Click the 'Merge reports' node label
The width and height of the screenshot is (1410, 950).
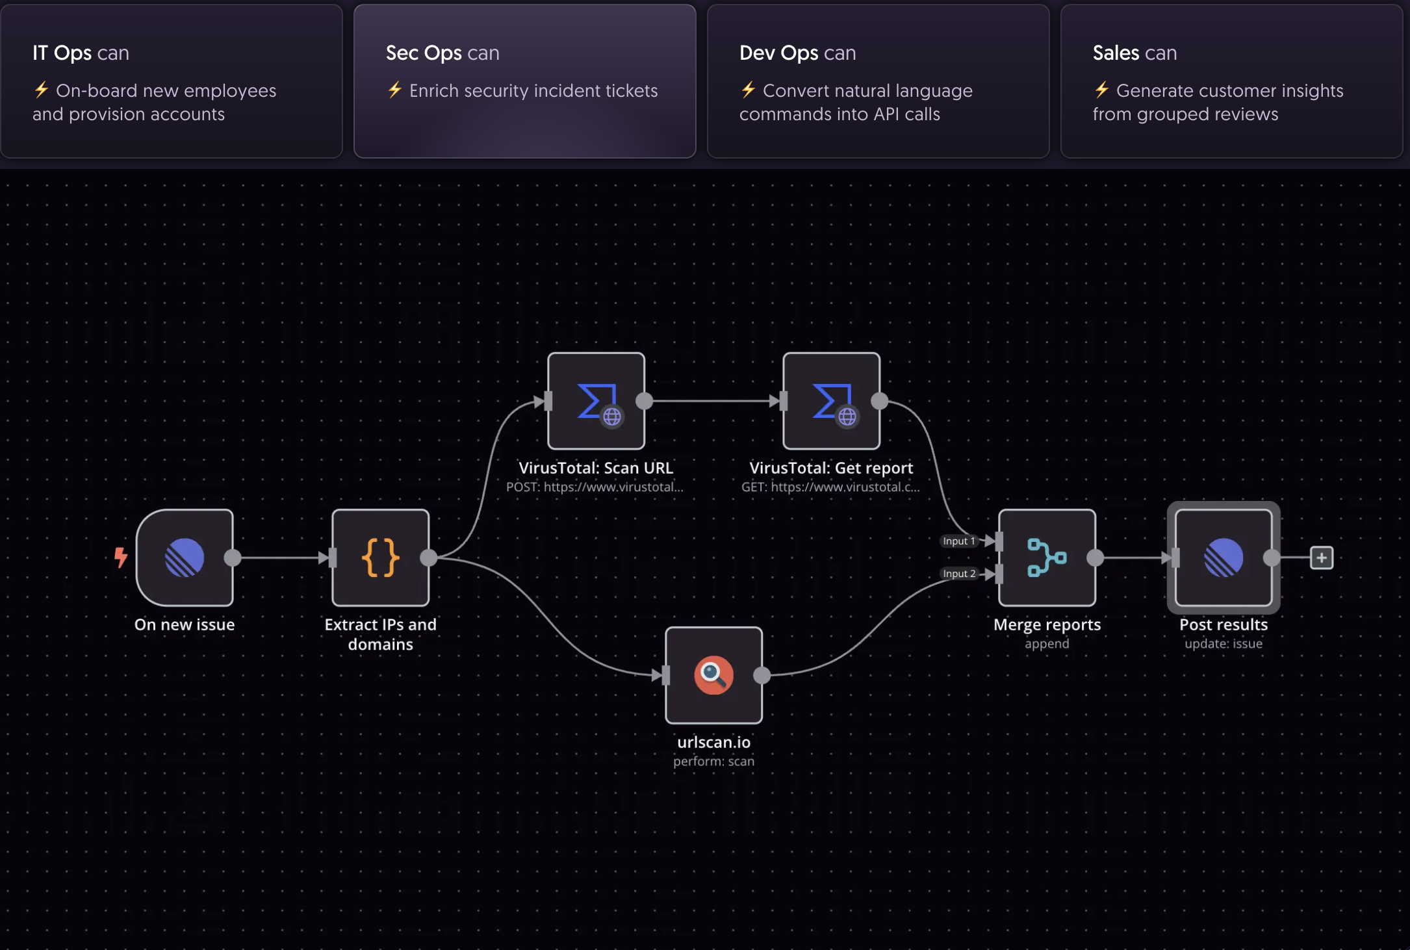(x=1047, y=624)
